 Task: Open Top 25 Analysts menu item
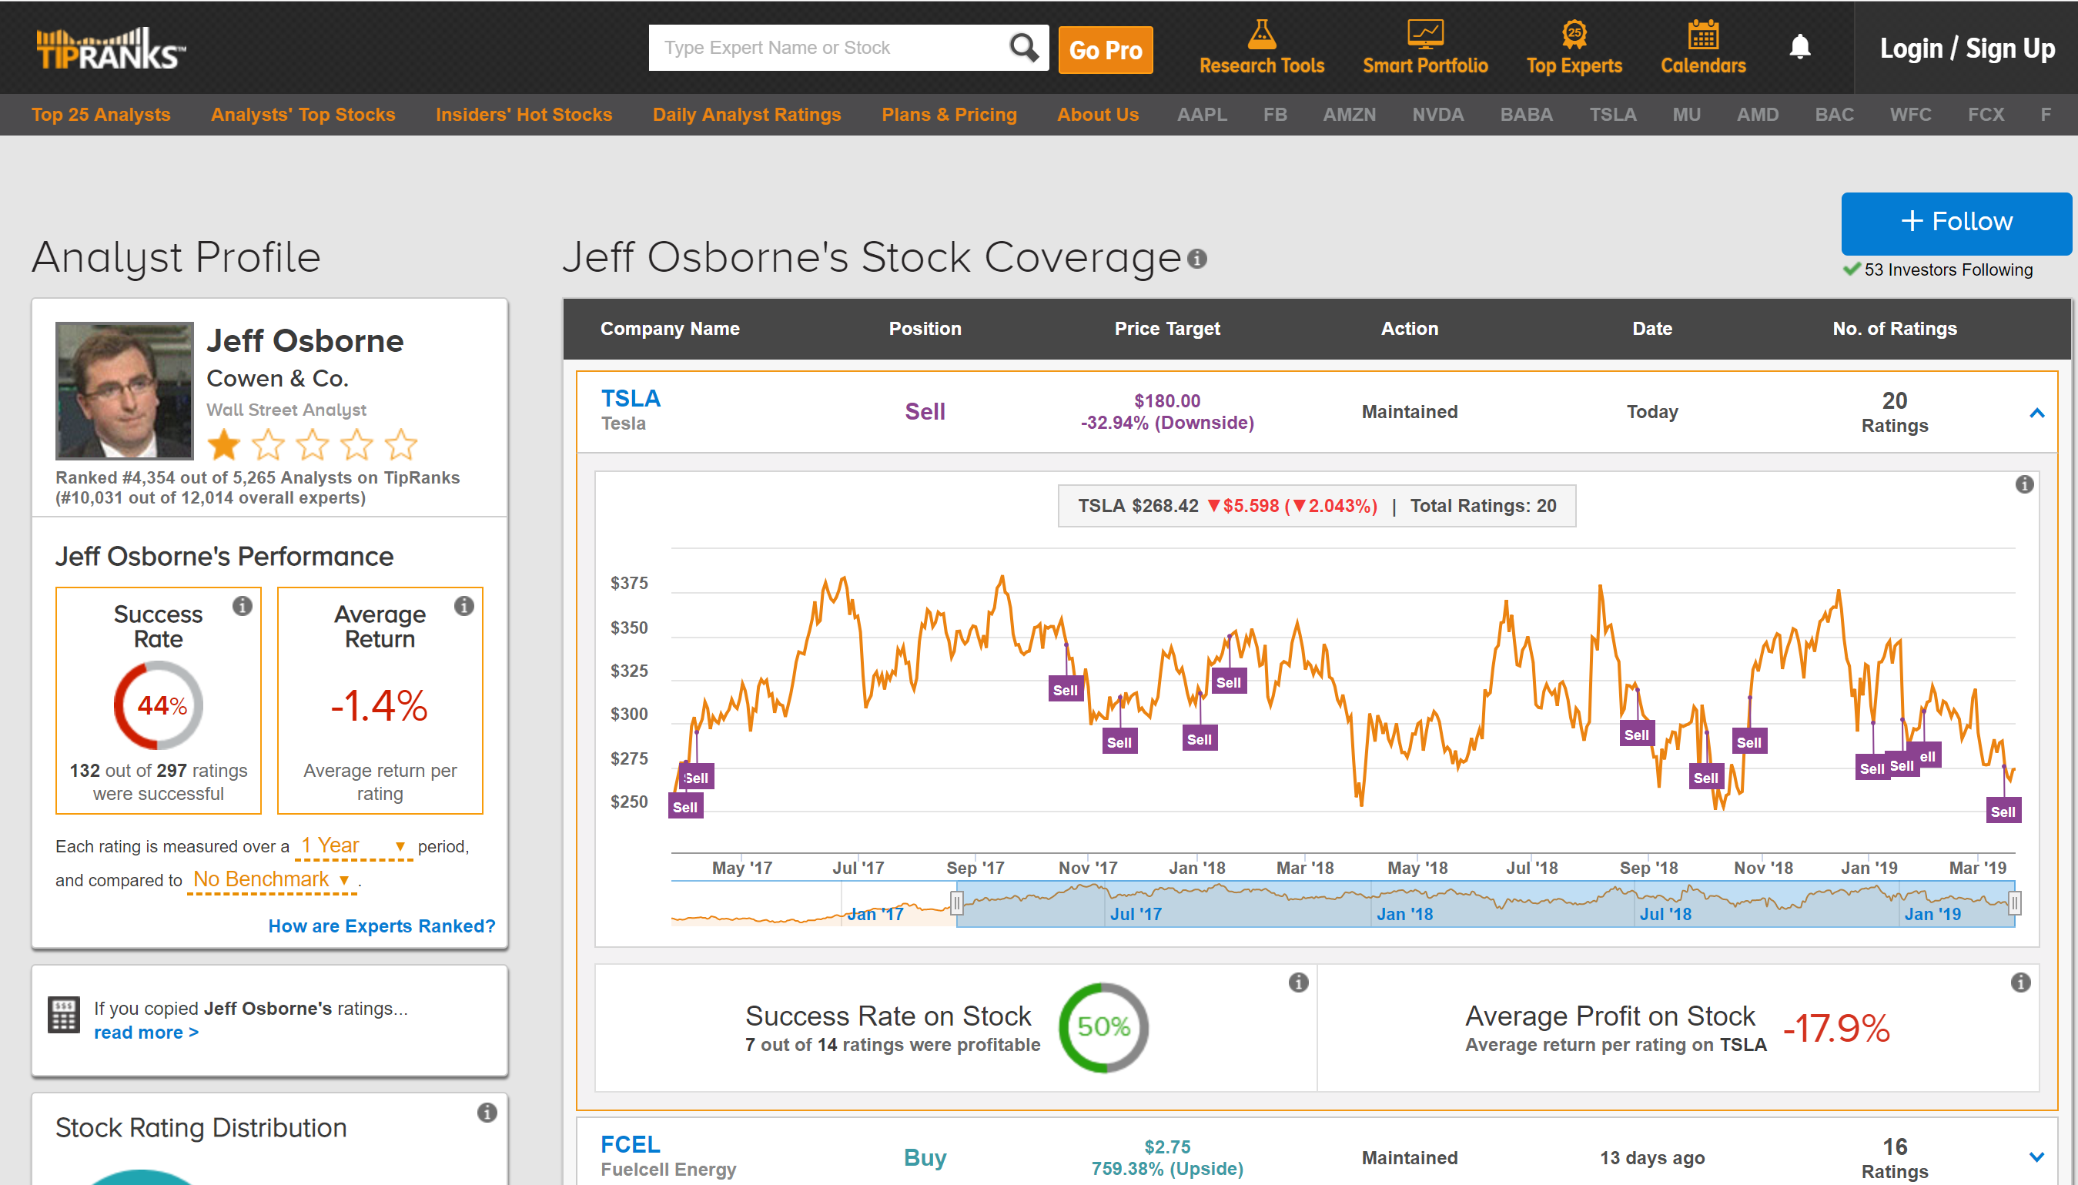[x=101, y=115]
